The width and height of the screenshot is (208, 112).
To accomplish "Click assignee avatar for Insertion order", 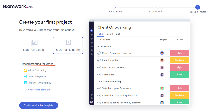I will point(162,60).
